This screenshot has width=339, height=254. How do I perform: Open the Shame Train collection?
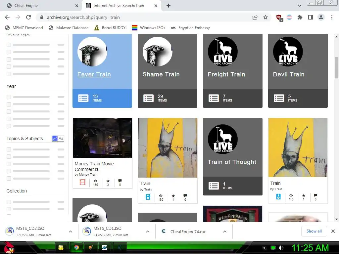tap(161, 74)
